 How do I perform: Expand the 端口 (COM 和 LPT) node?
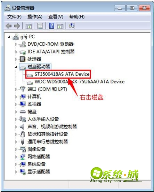[x=16, y=89]
